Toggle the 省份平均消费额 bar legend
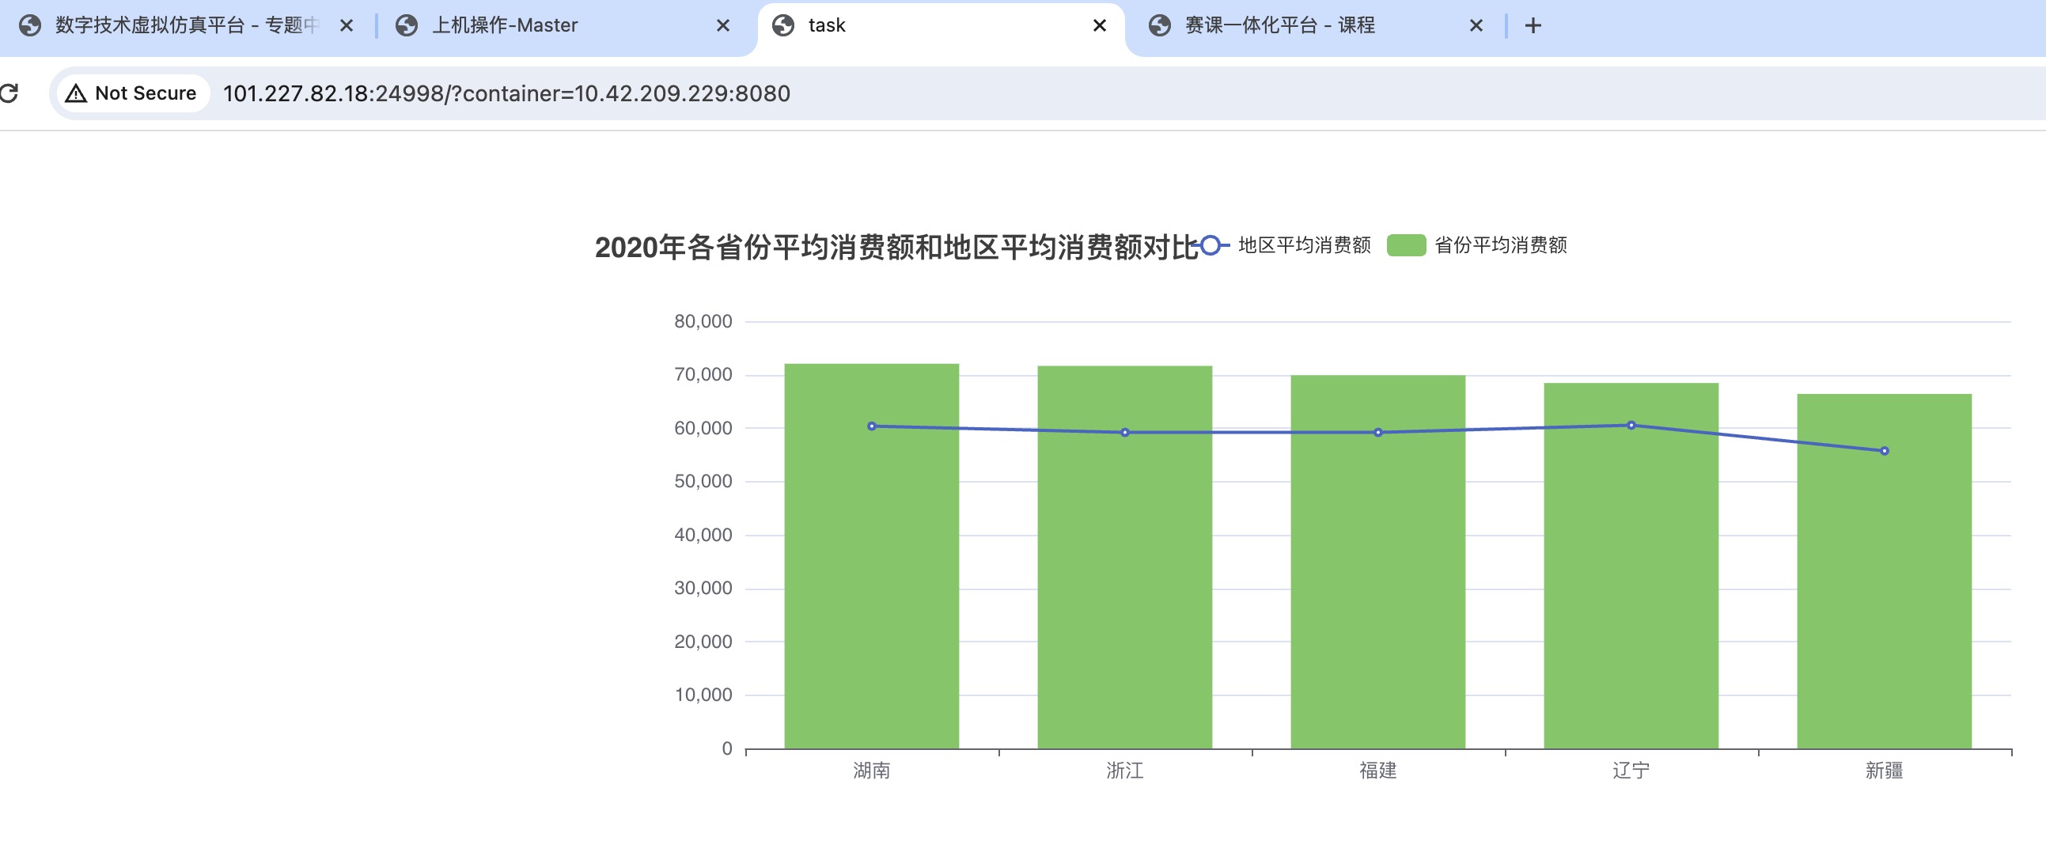Viewport: 2046px width, 856px height. (x=1499, y=245)
